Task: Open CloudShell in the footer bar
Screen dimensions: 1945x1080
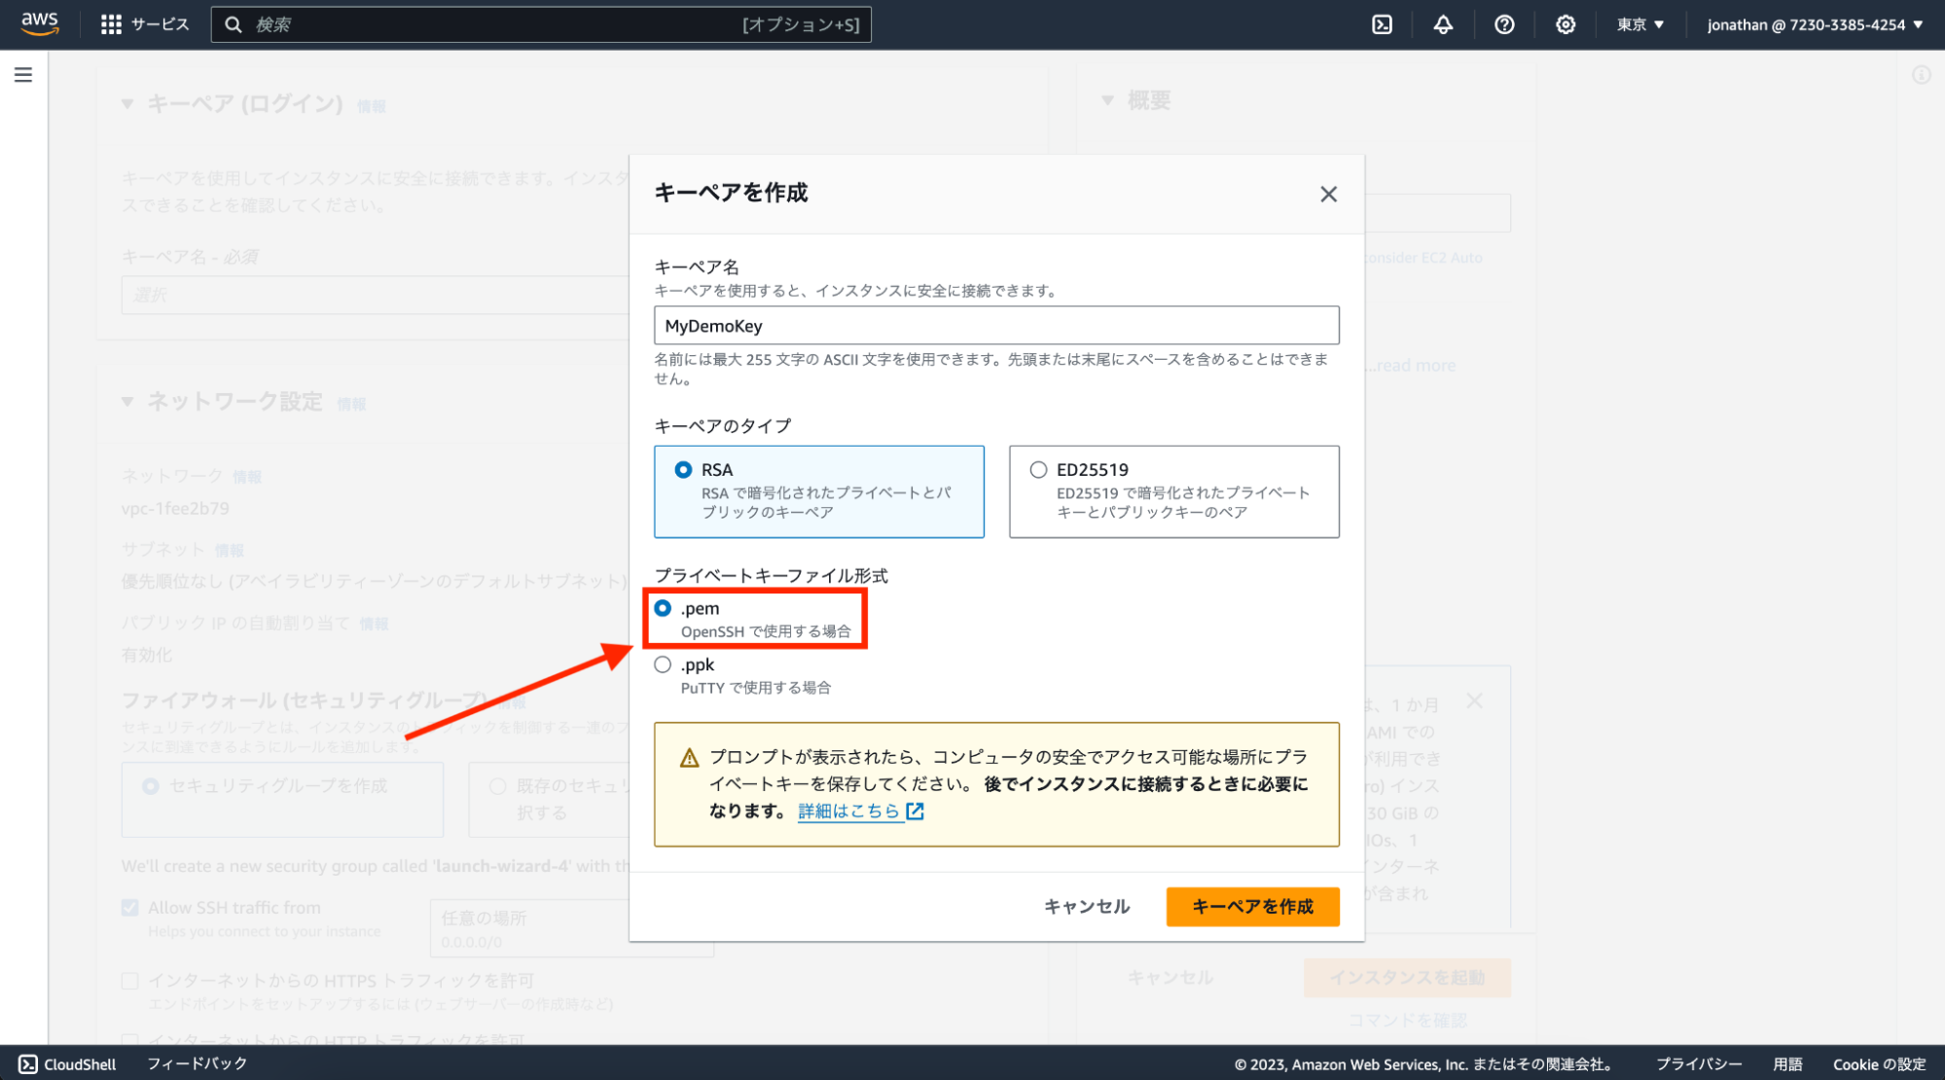Action: point(67,1063)
